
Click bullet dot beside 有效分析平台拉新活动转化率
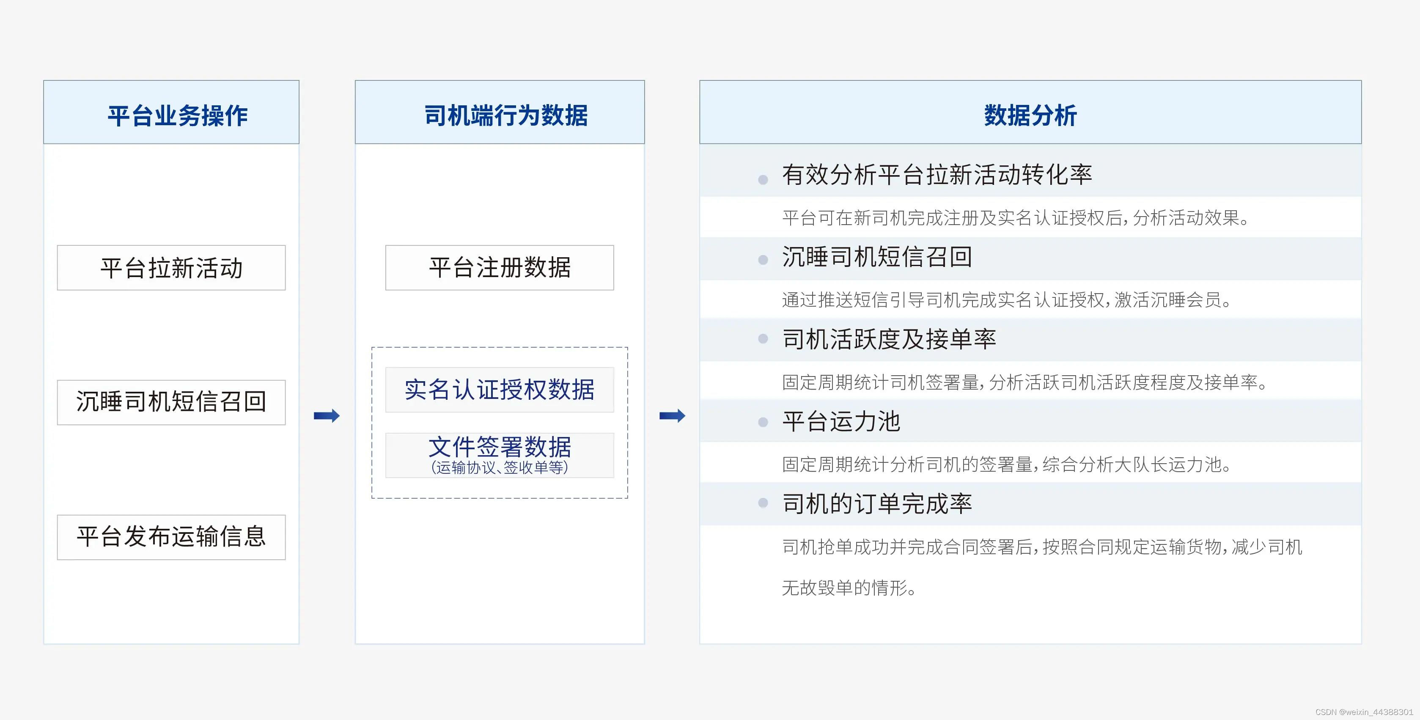click(x=763, y=180)
